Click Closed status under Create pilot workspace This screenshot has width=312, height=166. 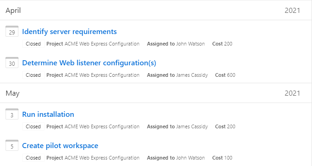33,158
